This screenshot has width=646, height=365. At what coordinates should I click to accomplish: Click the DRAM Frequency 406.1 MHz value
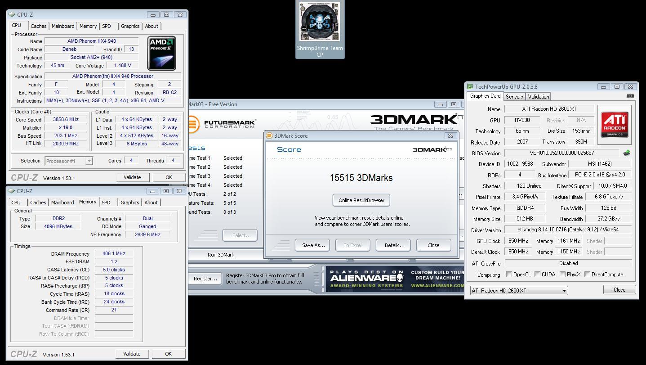coord(114,254)
